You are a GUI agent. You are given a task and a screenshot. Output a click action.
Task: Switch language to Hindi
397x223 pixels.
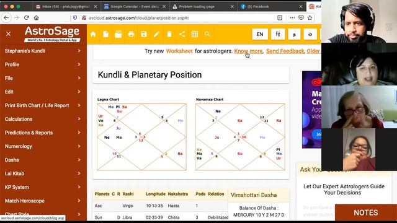coord(278,34)
